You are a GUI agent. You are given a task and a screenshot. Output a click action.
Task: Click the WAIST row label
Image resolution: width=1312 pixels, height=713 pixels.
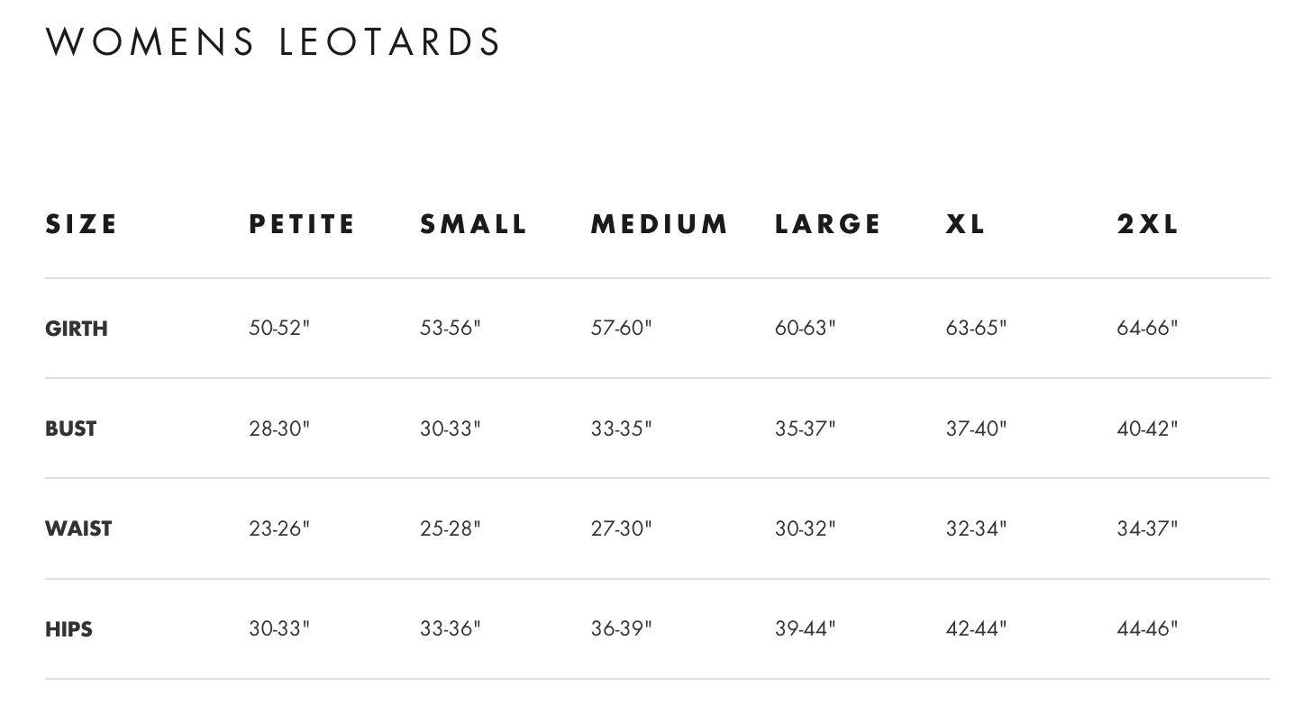click(x=77, y=528)
